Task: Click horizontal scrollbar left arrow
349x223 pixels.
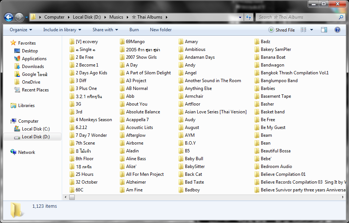Action: pyautogui.click(x=65, y=197)
